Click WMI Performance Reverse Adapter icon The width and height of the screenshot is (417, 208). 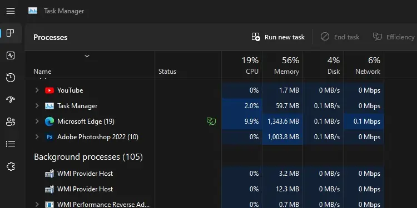tap(49, 205)
